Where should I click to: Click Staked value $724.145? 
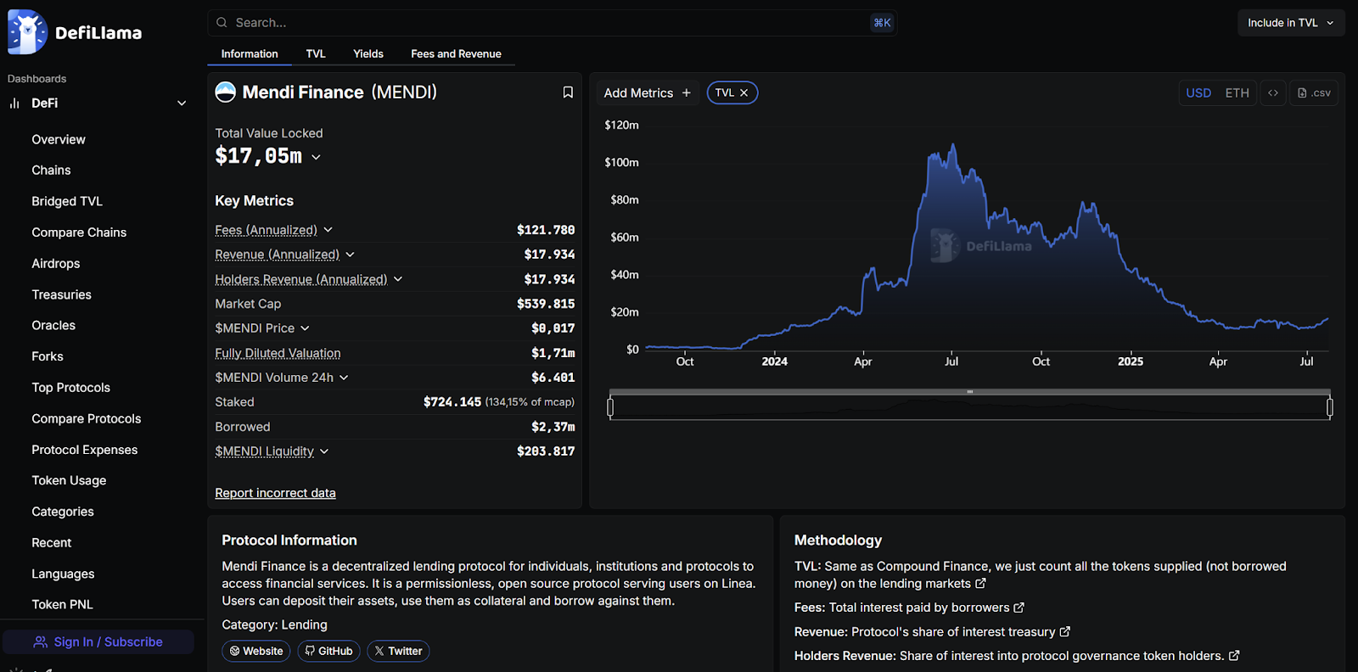(x=452, y=402)
